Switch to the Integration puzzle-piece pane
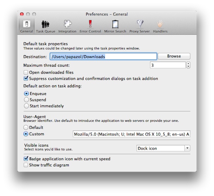The height and width of the screenshot is (196, 214). point(67,26)
